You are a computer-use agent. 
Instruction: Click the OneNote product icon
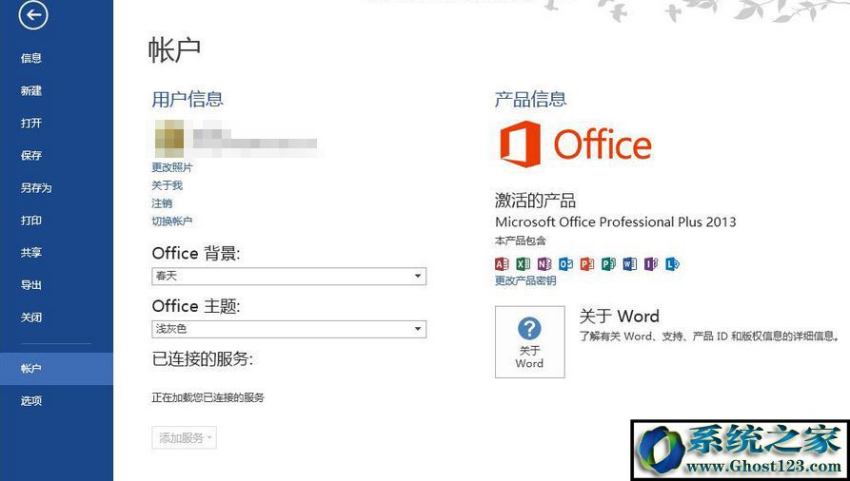pyautogui.click(x=544, y=264)
